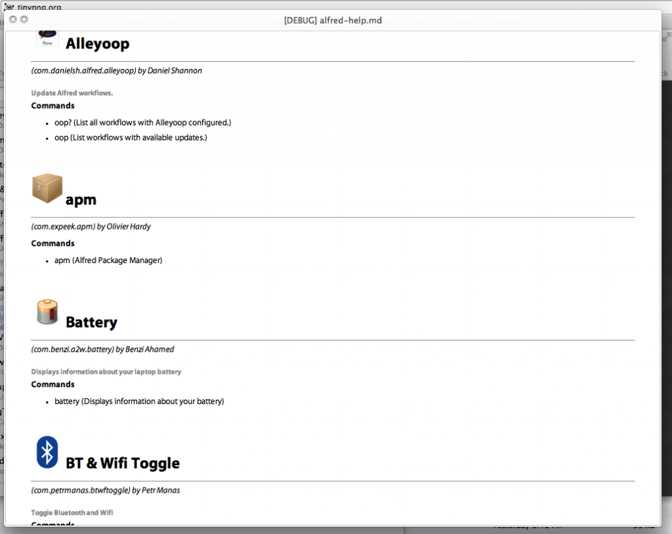Viewport: 672px width, 534px height.
Task: Select the apm heading text
Action: tap(81, 200)
